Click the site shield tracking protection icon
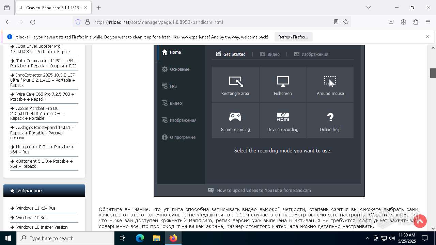Viewport: 436px width, 245px height. click(78, 22)
